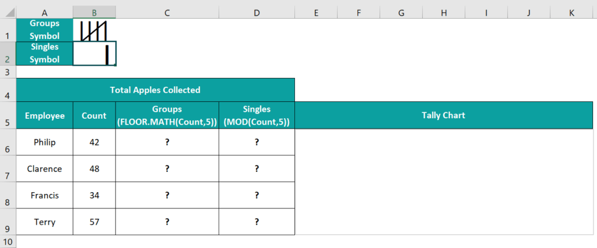Click the Singles MOD header cell
This screenshot has width=597, height=248.
[257, 115]
